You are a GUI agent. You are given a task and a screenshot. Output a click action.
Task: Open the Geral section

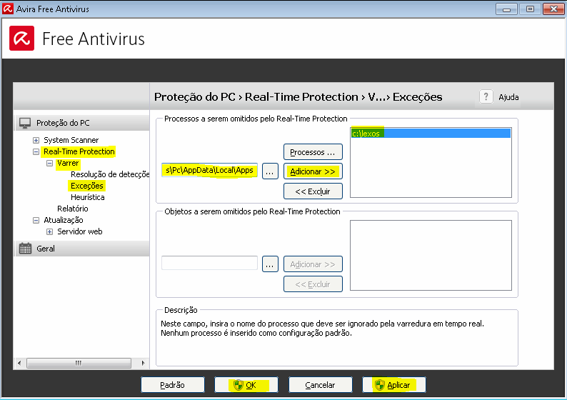click(x=81, y=249)
